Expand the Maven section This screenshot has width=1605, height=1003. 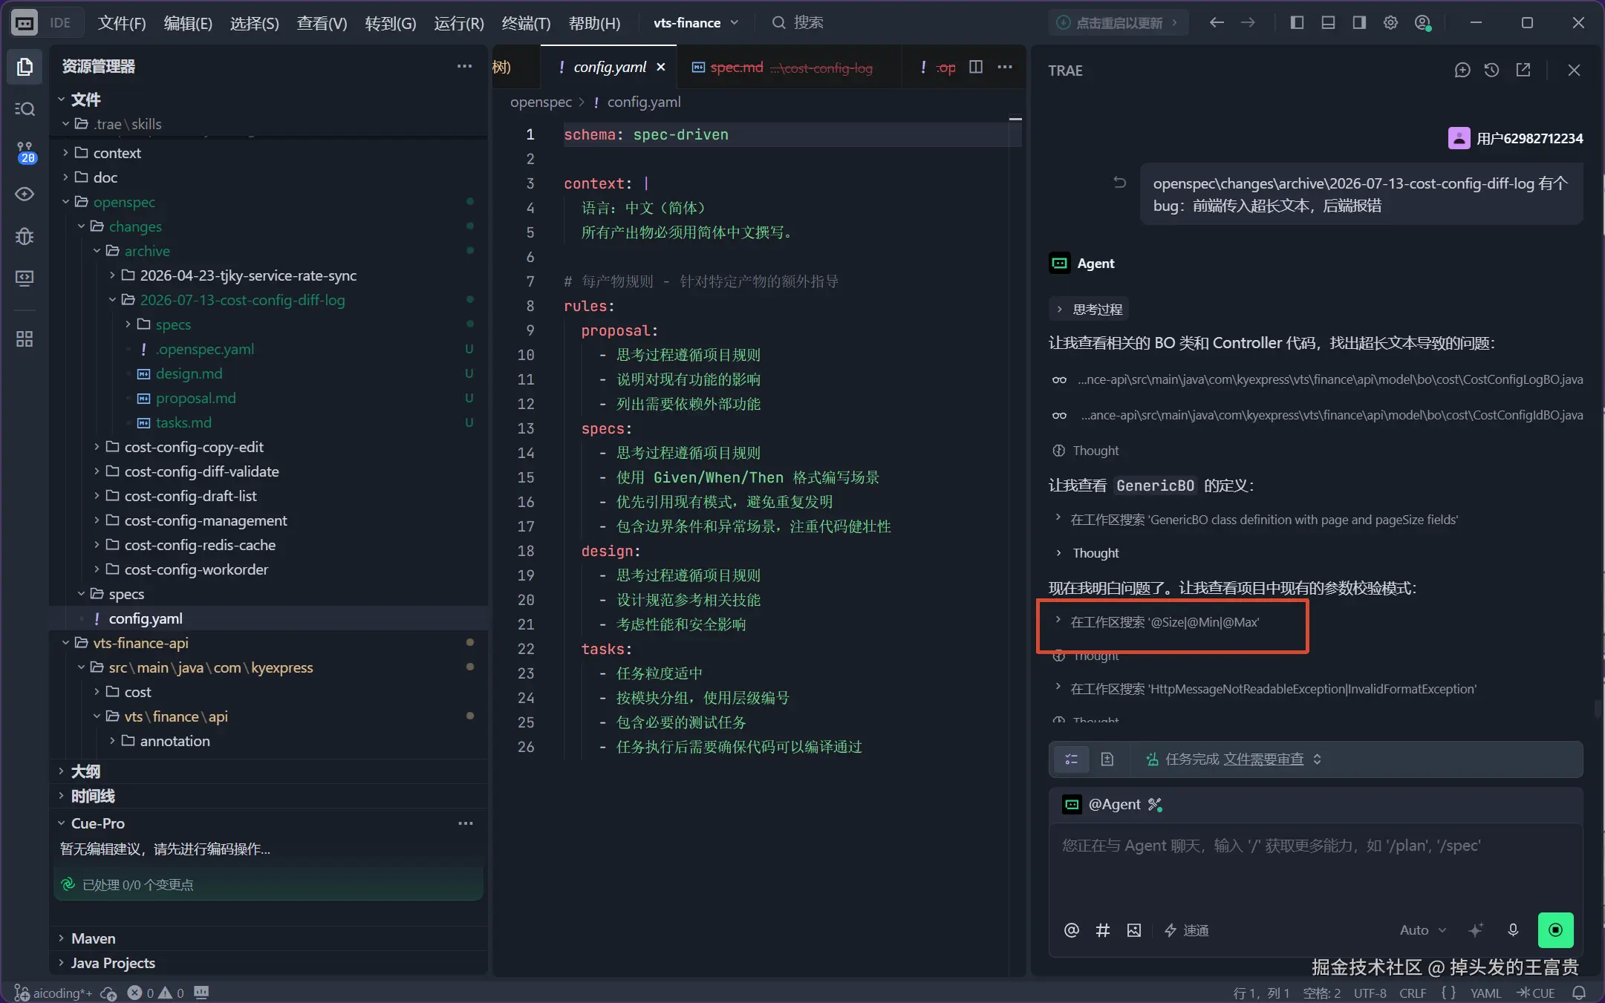(x=93, y=938)
